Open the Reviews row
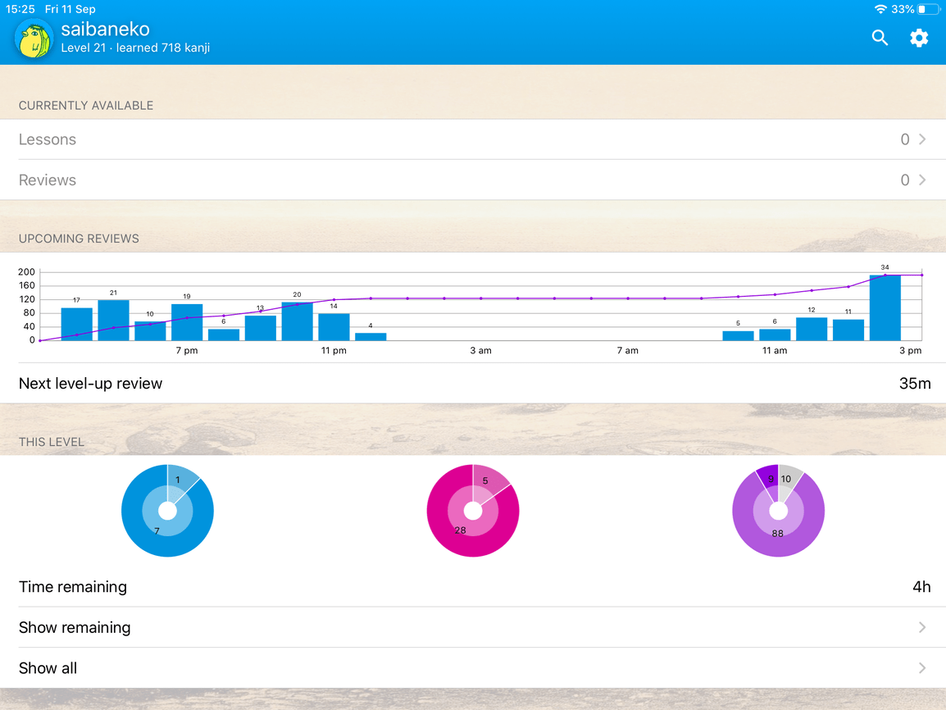 (x=473, y=180)
